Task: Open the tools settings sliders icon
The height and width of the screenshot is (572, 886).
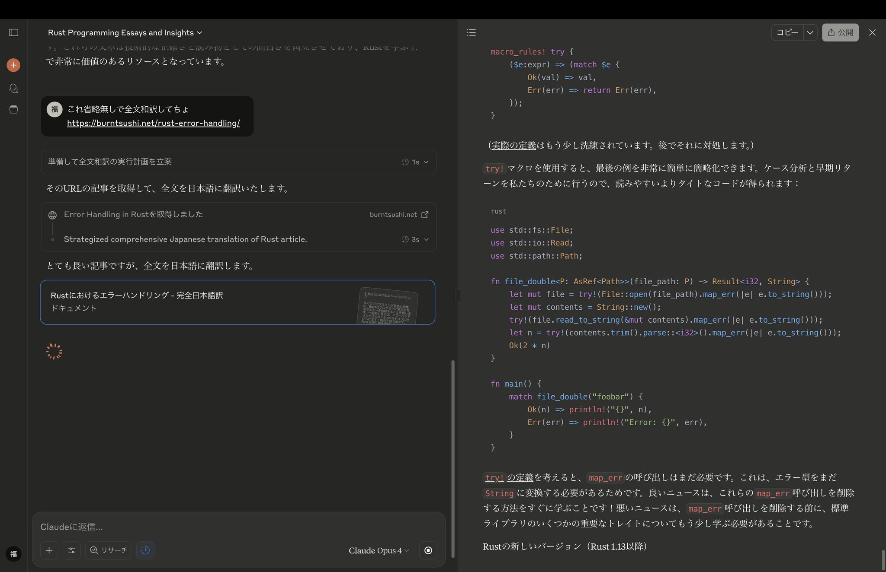Action: [x=72, y=550]
